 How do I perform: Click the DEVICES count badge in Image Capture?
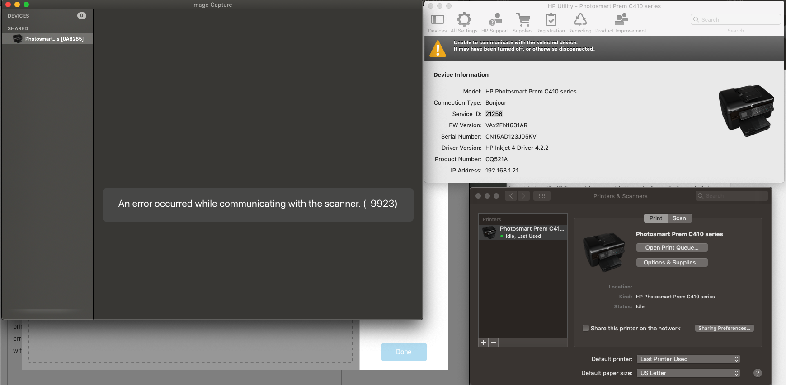click(82, 15)
